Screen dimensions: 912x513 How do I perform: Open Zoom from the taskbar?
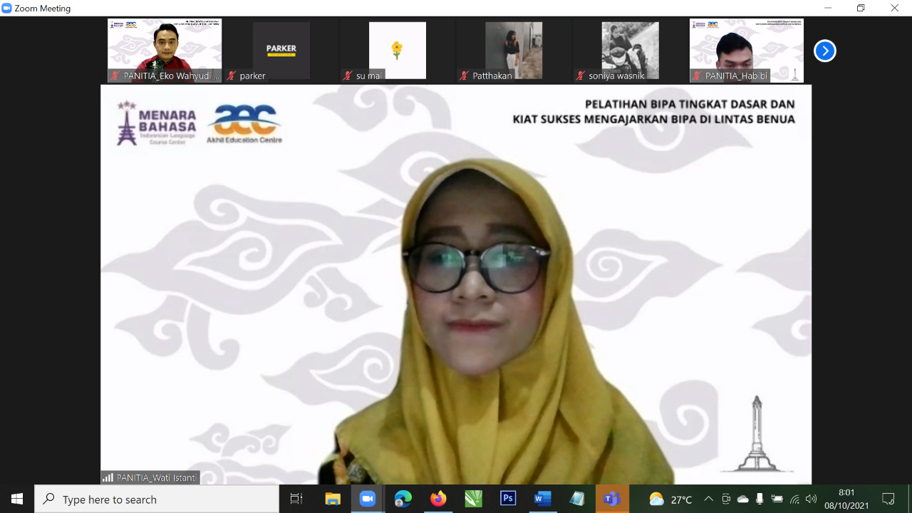(368, 499)
